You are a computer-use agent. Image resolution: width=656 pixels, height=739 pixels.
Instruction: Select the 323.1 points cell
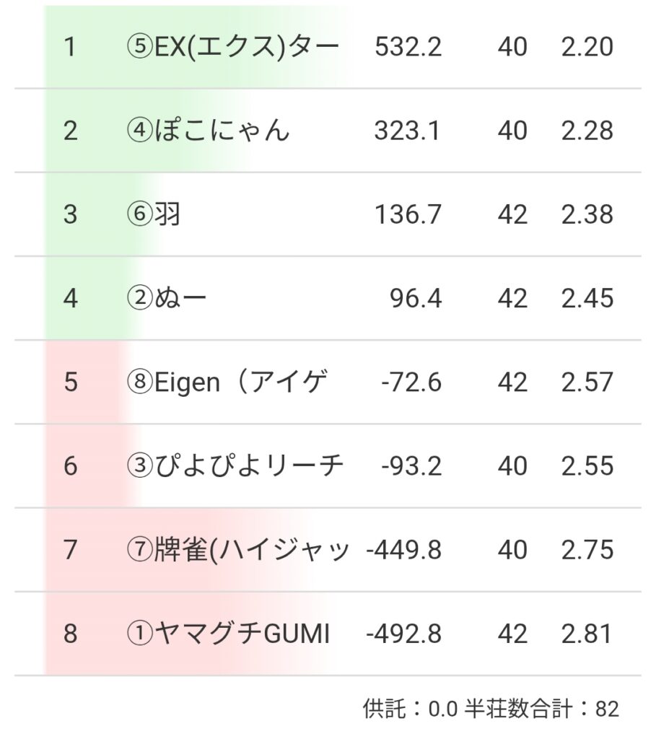click(x=407, y=131)
